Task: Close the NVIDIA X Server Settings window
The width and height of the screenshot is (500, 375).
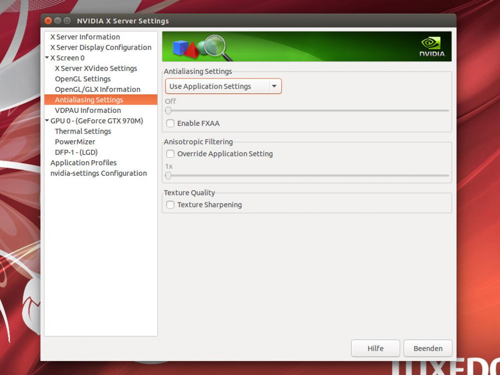Action: (x=48, y=21)
